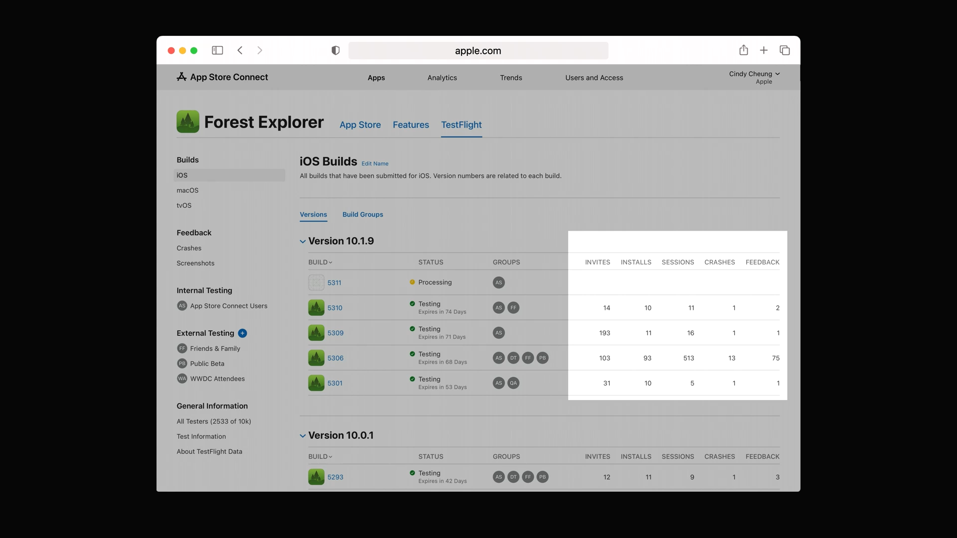
Task: Open build 5306 link
Action: [335, 358]
